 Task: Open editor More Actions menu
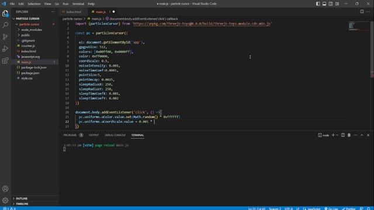tap(368, 12)
